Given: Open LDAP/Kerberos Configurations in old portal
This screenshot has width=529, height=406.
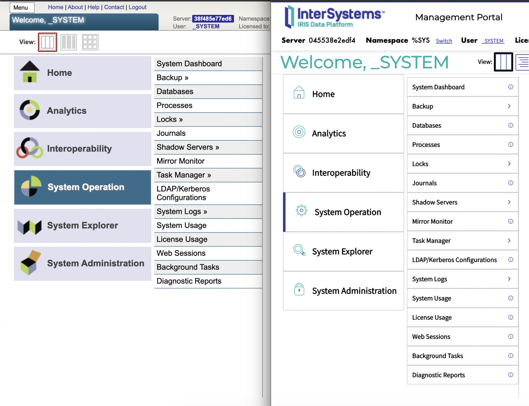Looking at the screenshot, I should click(208, 193).
